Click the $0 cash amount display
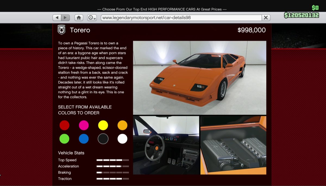326x186 pixels. click(315, 8)
